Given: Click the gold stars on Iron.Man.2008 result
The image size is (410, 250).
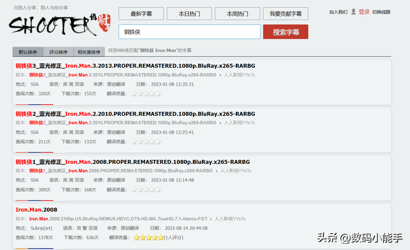Looking at the screenshot, I should (149, 237).
